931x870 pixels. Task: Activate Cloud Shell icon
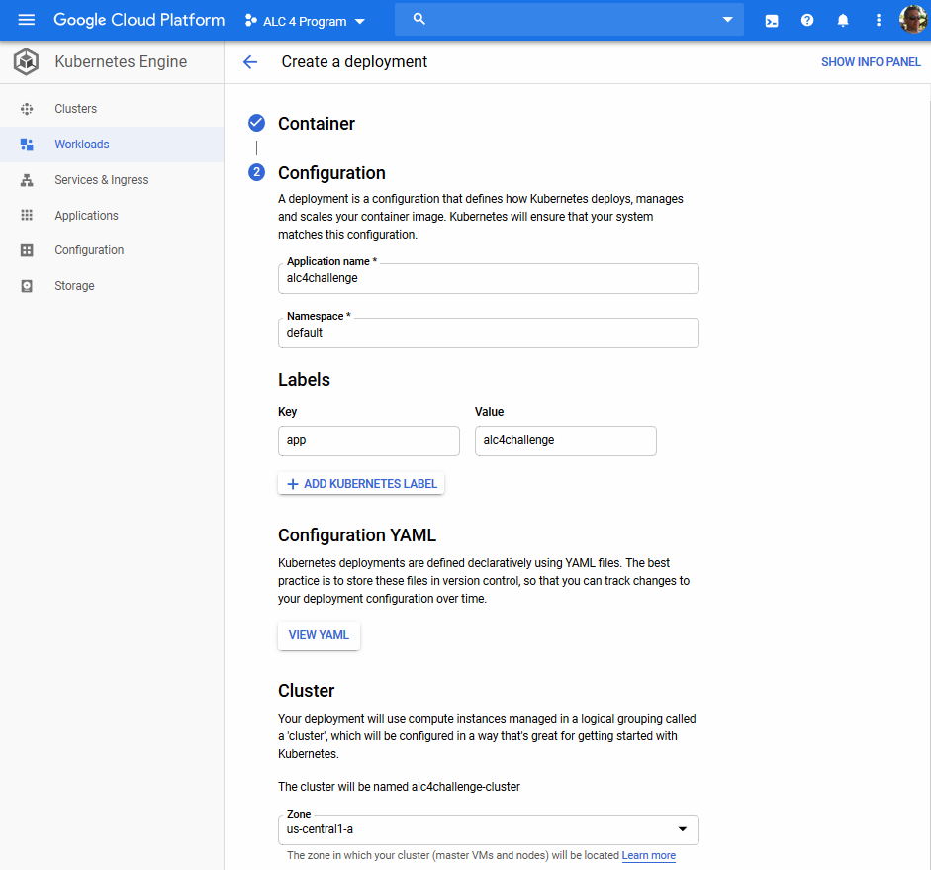click(x=772, y=21)
